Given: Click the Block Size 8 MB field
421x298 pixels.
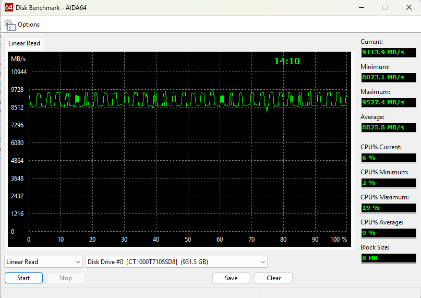Looking at the screenshot, I should coord(388,258).
